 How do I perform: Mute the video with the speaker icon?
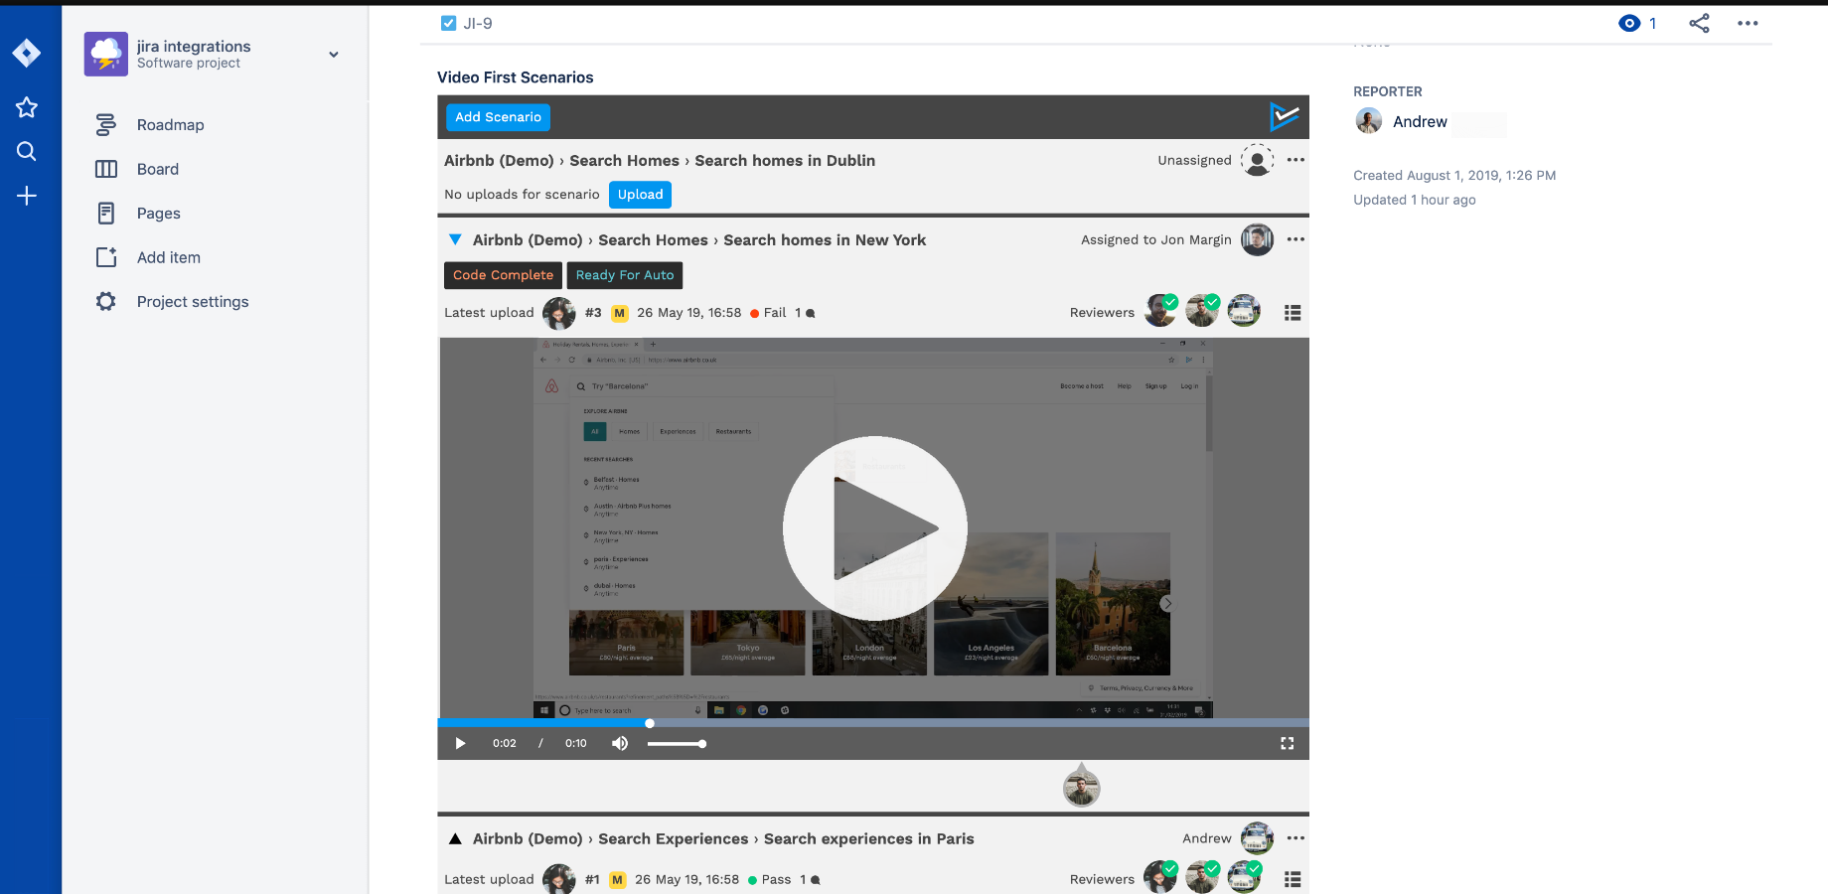coord(620,743)
